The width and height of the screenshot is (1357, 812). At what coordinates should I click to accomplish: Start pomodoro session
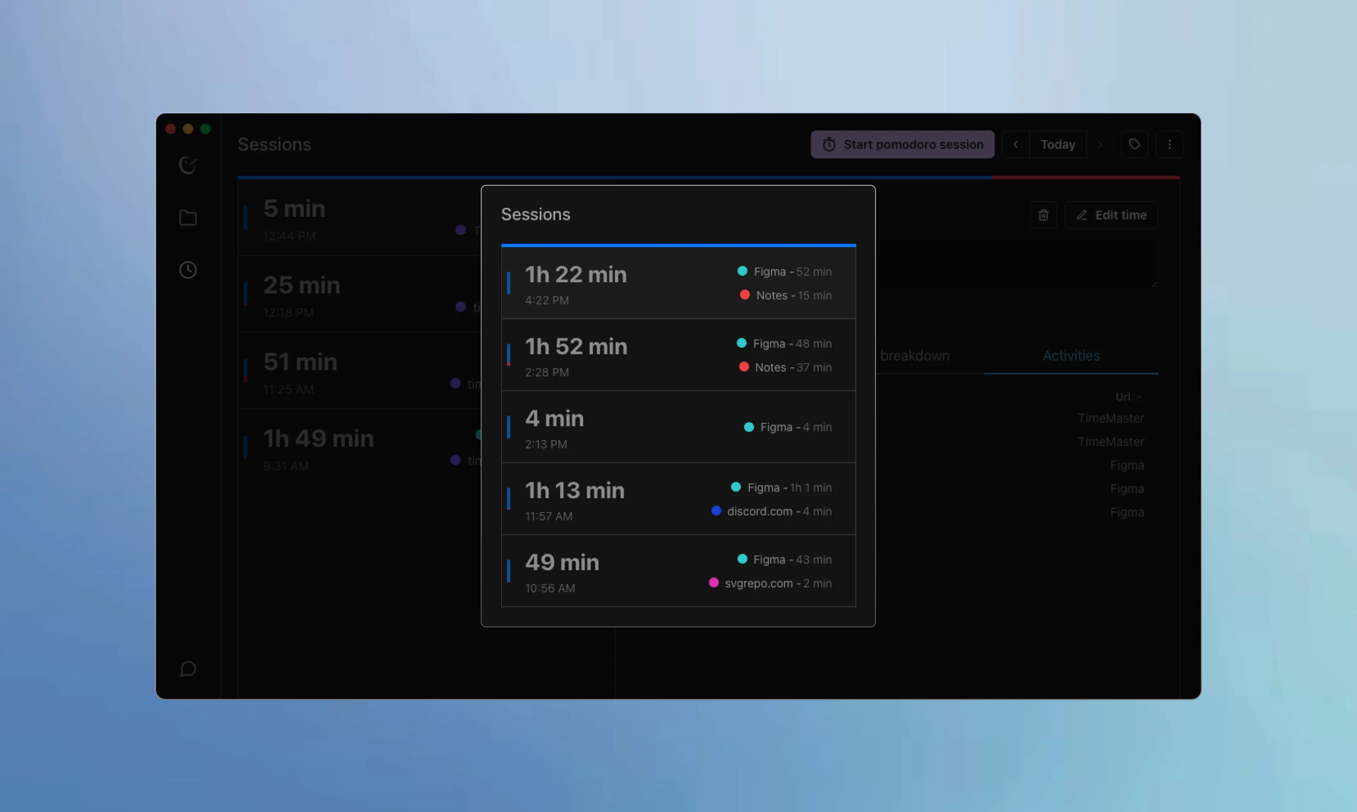coord(903,145)
